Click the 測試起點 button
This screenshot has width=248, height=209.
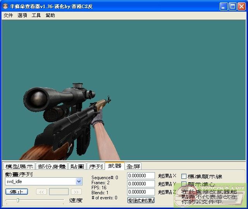(x=141, y=200)
